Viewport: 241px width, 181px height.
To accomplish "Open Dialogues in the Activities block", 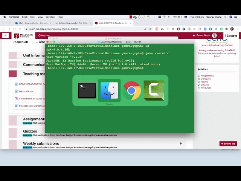I will pos(206,79).
